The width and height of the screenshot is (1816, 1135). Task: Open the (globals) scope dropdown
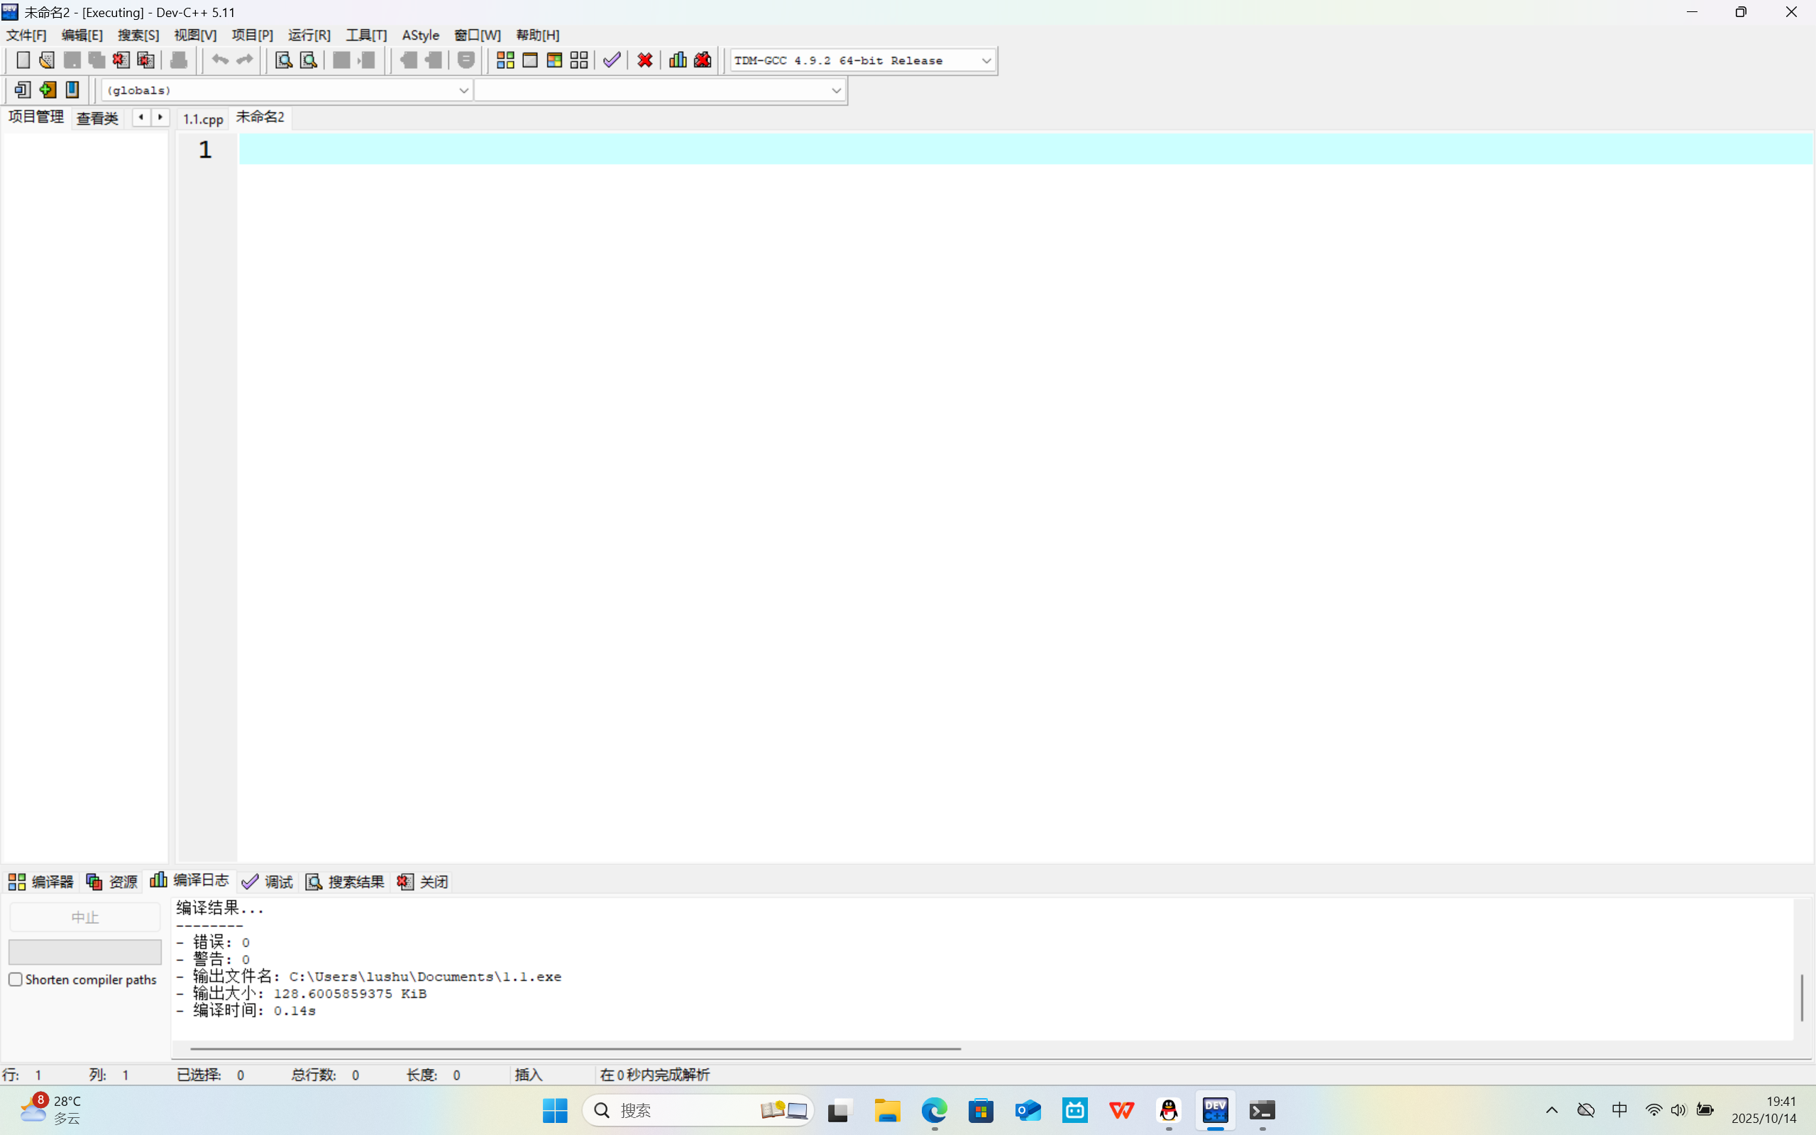click(x=463, y=91)
